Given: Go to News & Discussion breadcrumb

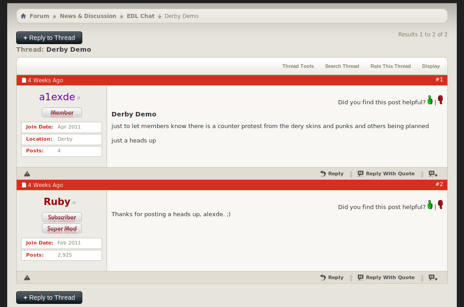Looking at the screenshot, I should click(x=88, y=16).
